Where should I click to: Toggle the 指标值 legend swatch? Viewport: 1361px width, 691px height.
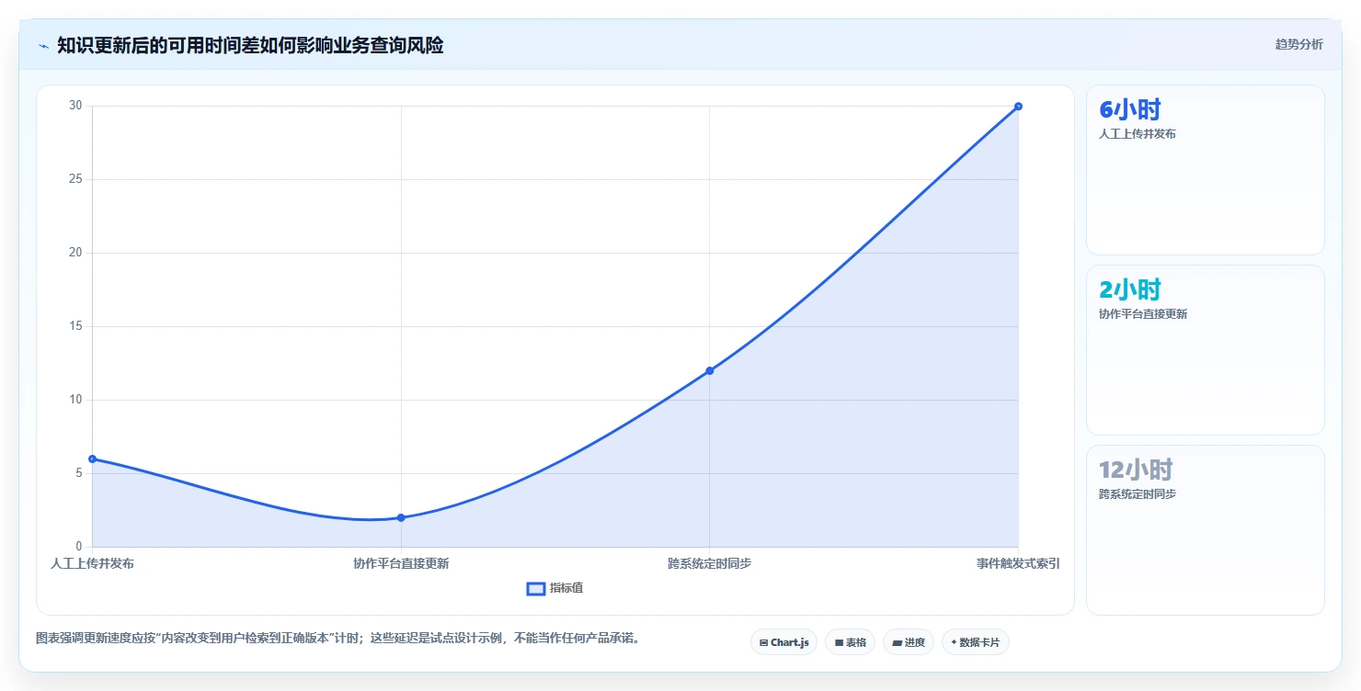(x=536, y=589)
